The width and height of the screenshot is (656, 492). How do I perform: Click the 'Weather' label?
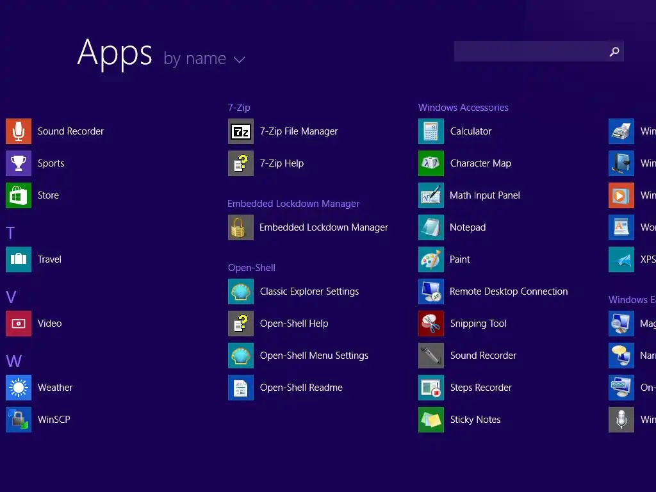click(55, 388)
